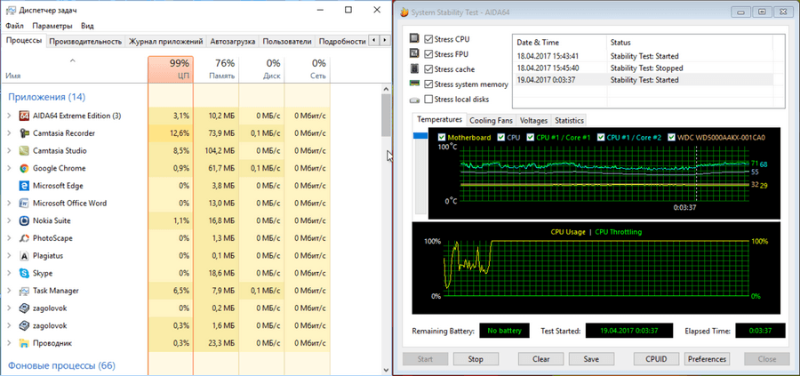800x376 pixels.
Task: Click the Google Chrome icon in list
Action: point(23,168)
